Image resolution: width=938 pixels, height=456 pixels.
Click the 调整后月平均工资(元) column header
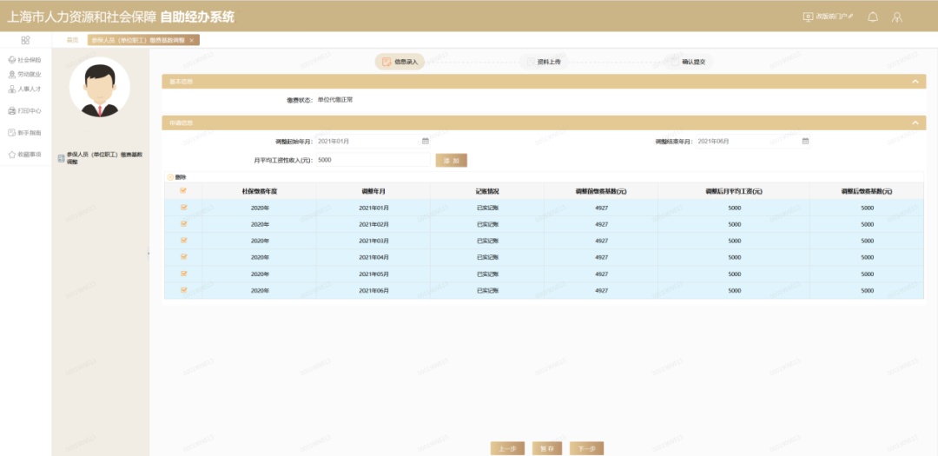coord(734,191)
